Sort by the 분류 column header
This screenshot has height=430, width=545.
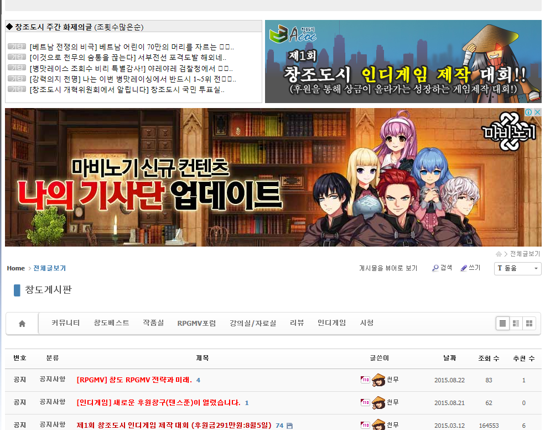[53, 358]
